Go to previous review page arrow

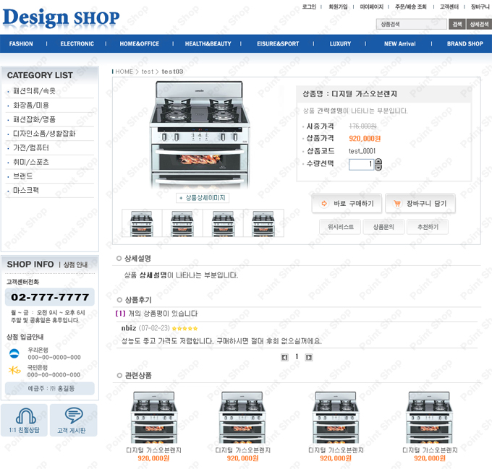(284, 357)
